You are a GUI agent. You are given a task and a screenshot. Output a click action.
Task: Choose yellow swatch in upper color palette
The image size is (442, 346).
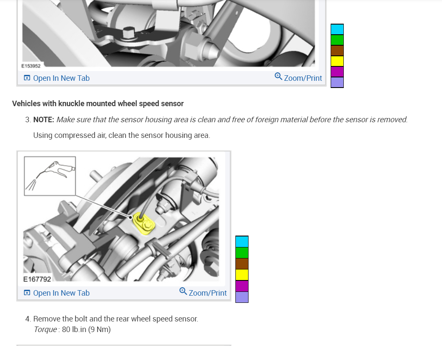pos(337,61)
